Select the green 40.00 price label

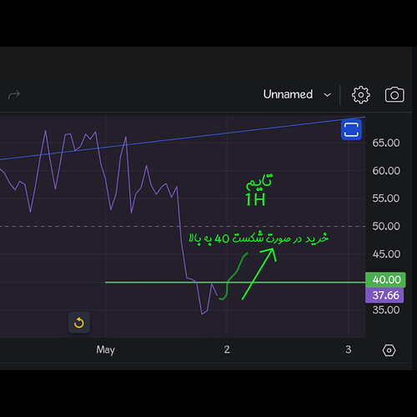[x=385, y=279]
